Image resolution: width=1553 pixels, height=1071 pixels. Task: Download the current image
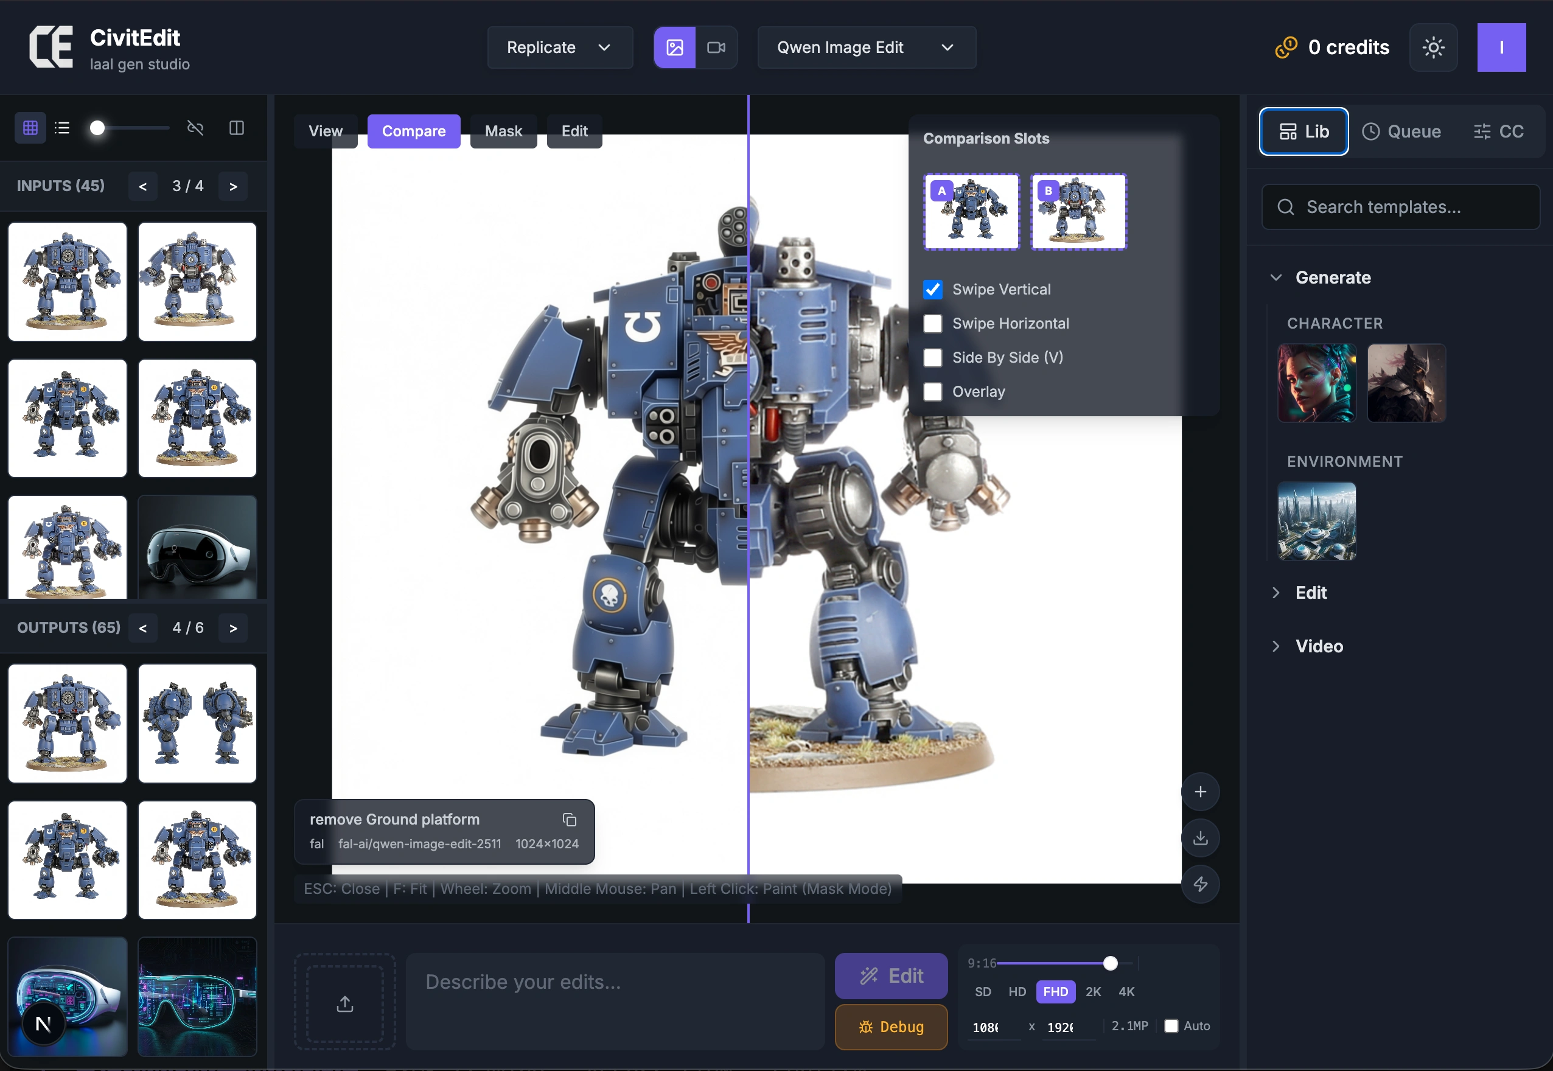click(1200, 837)
